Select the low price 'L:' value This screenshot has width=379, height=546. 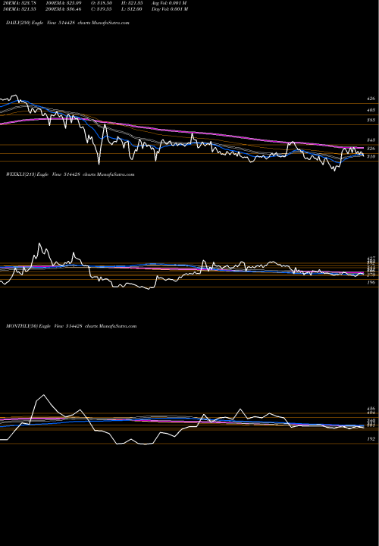pos(132,9)
